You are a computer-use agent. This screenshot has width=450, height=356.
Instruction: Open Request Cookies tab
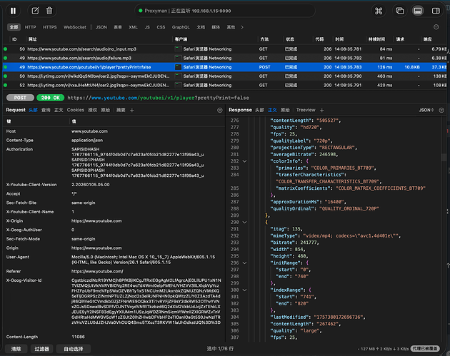(x=76, y=110)
